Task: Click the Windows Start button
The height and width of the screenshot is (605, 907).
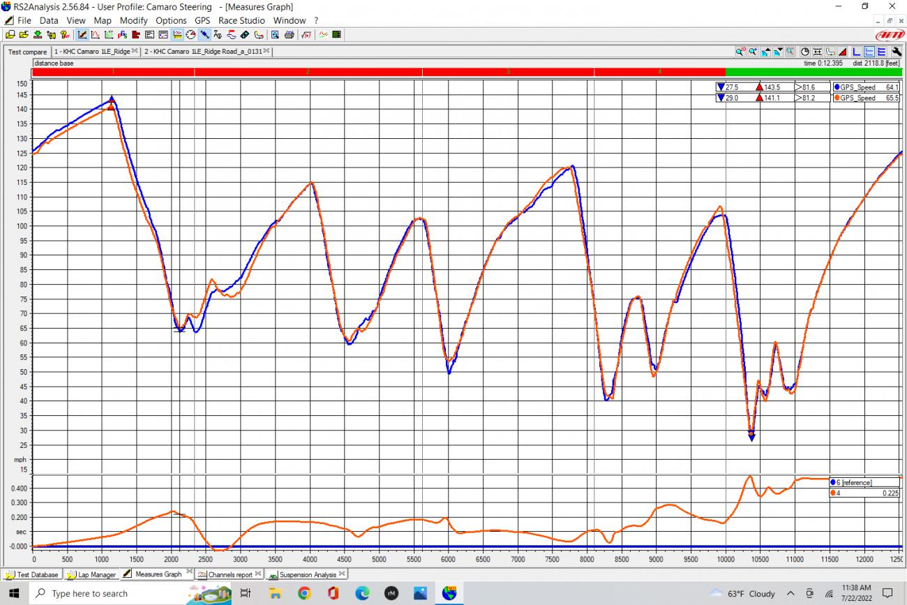Action: [13, 594]
